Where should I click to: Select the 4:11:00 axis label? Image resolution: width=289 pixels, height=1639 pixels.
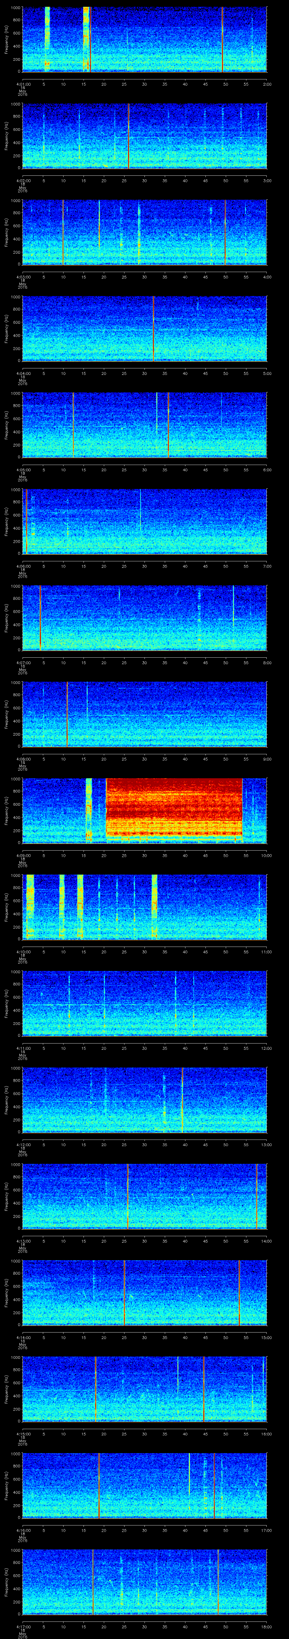click(x=23, y=1048)
